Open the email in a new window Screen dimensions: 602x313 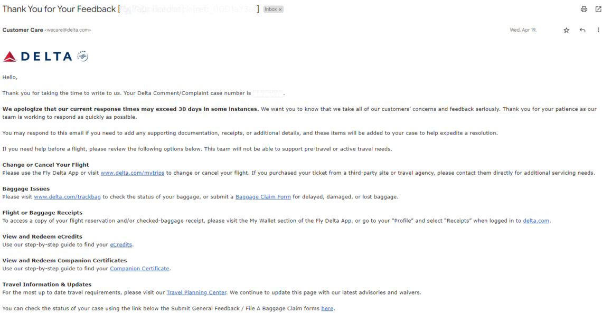pyautogui.click(x=597, y=9)
